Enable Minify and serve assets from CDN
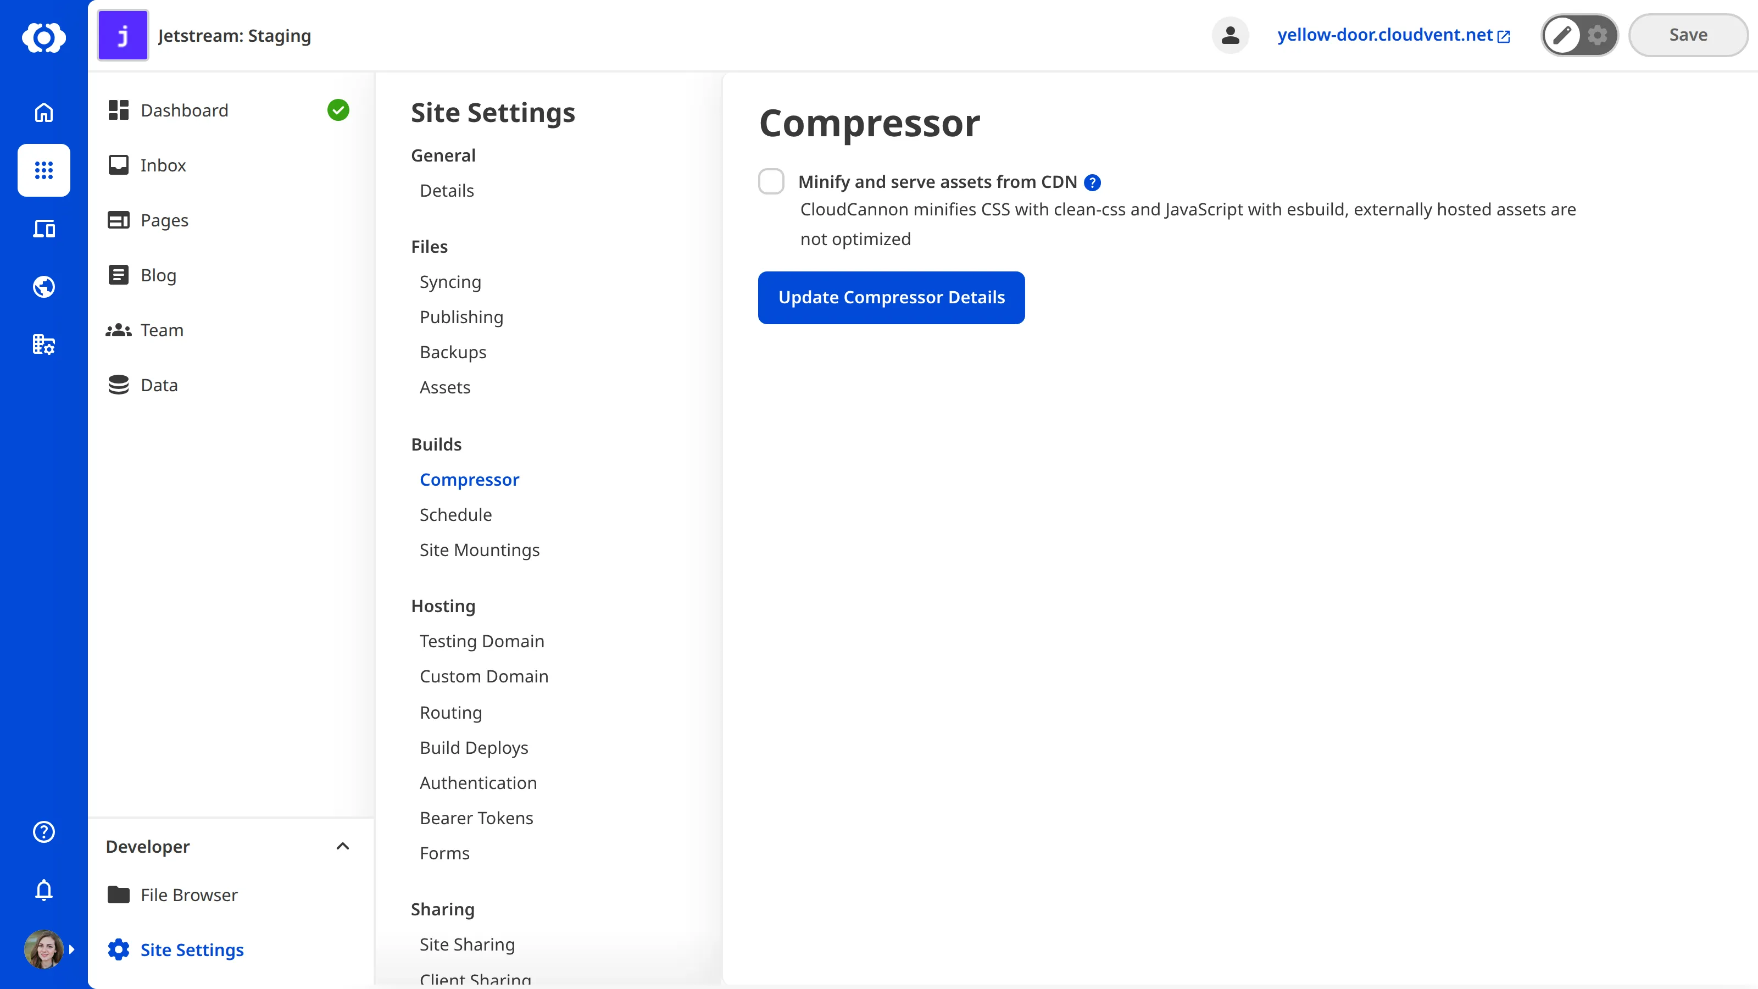The width and height of the screenshot is (1758, 989). click(x=771, y=181)
